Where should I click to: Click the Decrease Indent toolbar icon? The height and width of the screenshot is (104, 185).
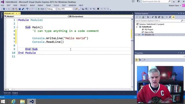tap(83, 9)
